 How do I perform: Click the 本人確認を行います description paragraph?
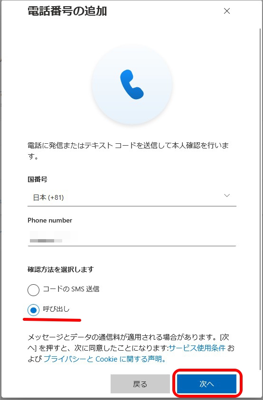tap(128, 151)
